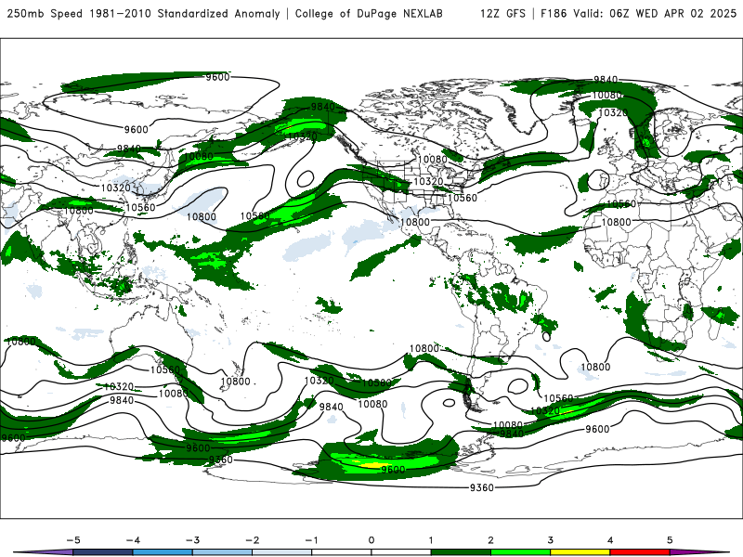Click the '3' colorbar label

[551, 540]
